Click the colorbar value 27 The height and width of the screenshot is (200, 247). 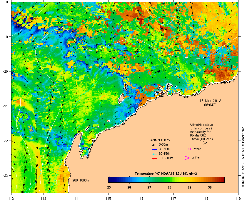click(149, 187)
